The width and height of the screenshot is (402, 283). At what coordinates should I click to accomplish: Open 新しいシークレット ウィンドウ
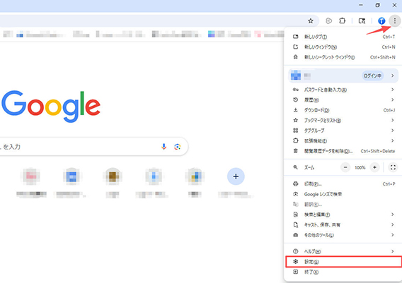[343, 57]
